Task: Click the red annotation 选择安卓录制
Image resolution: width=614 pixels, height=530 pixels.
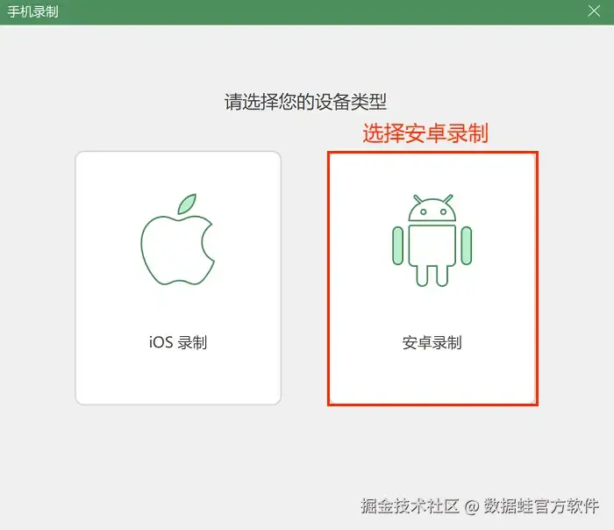Action: pos(425,133)
